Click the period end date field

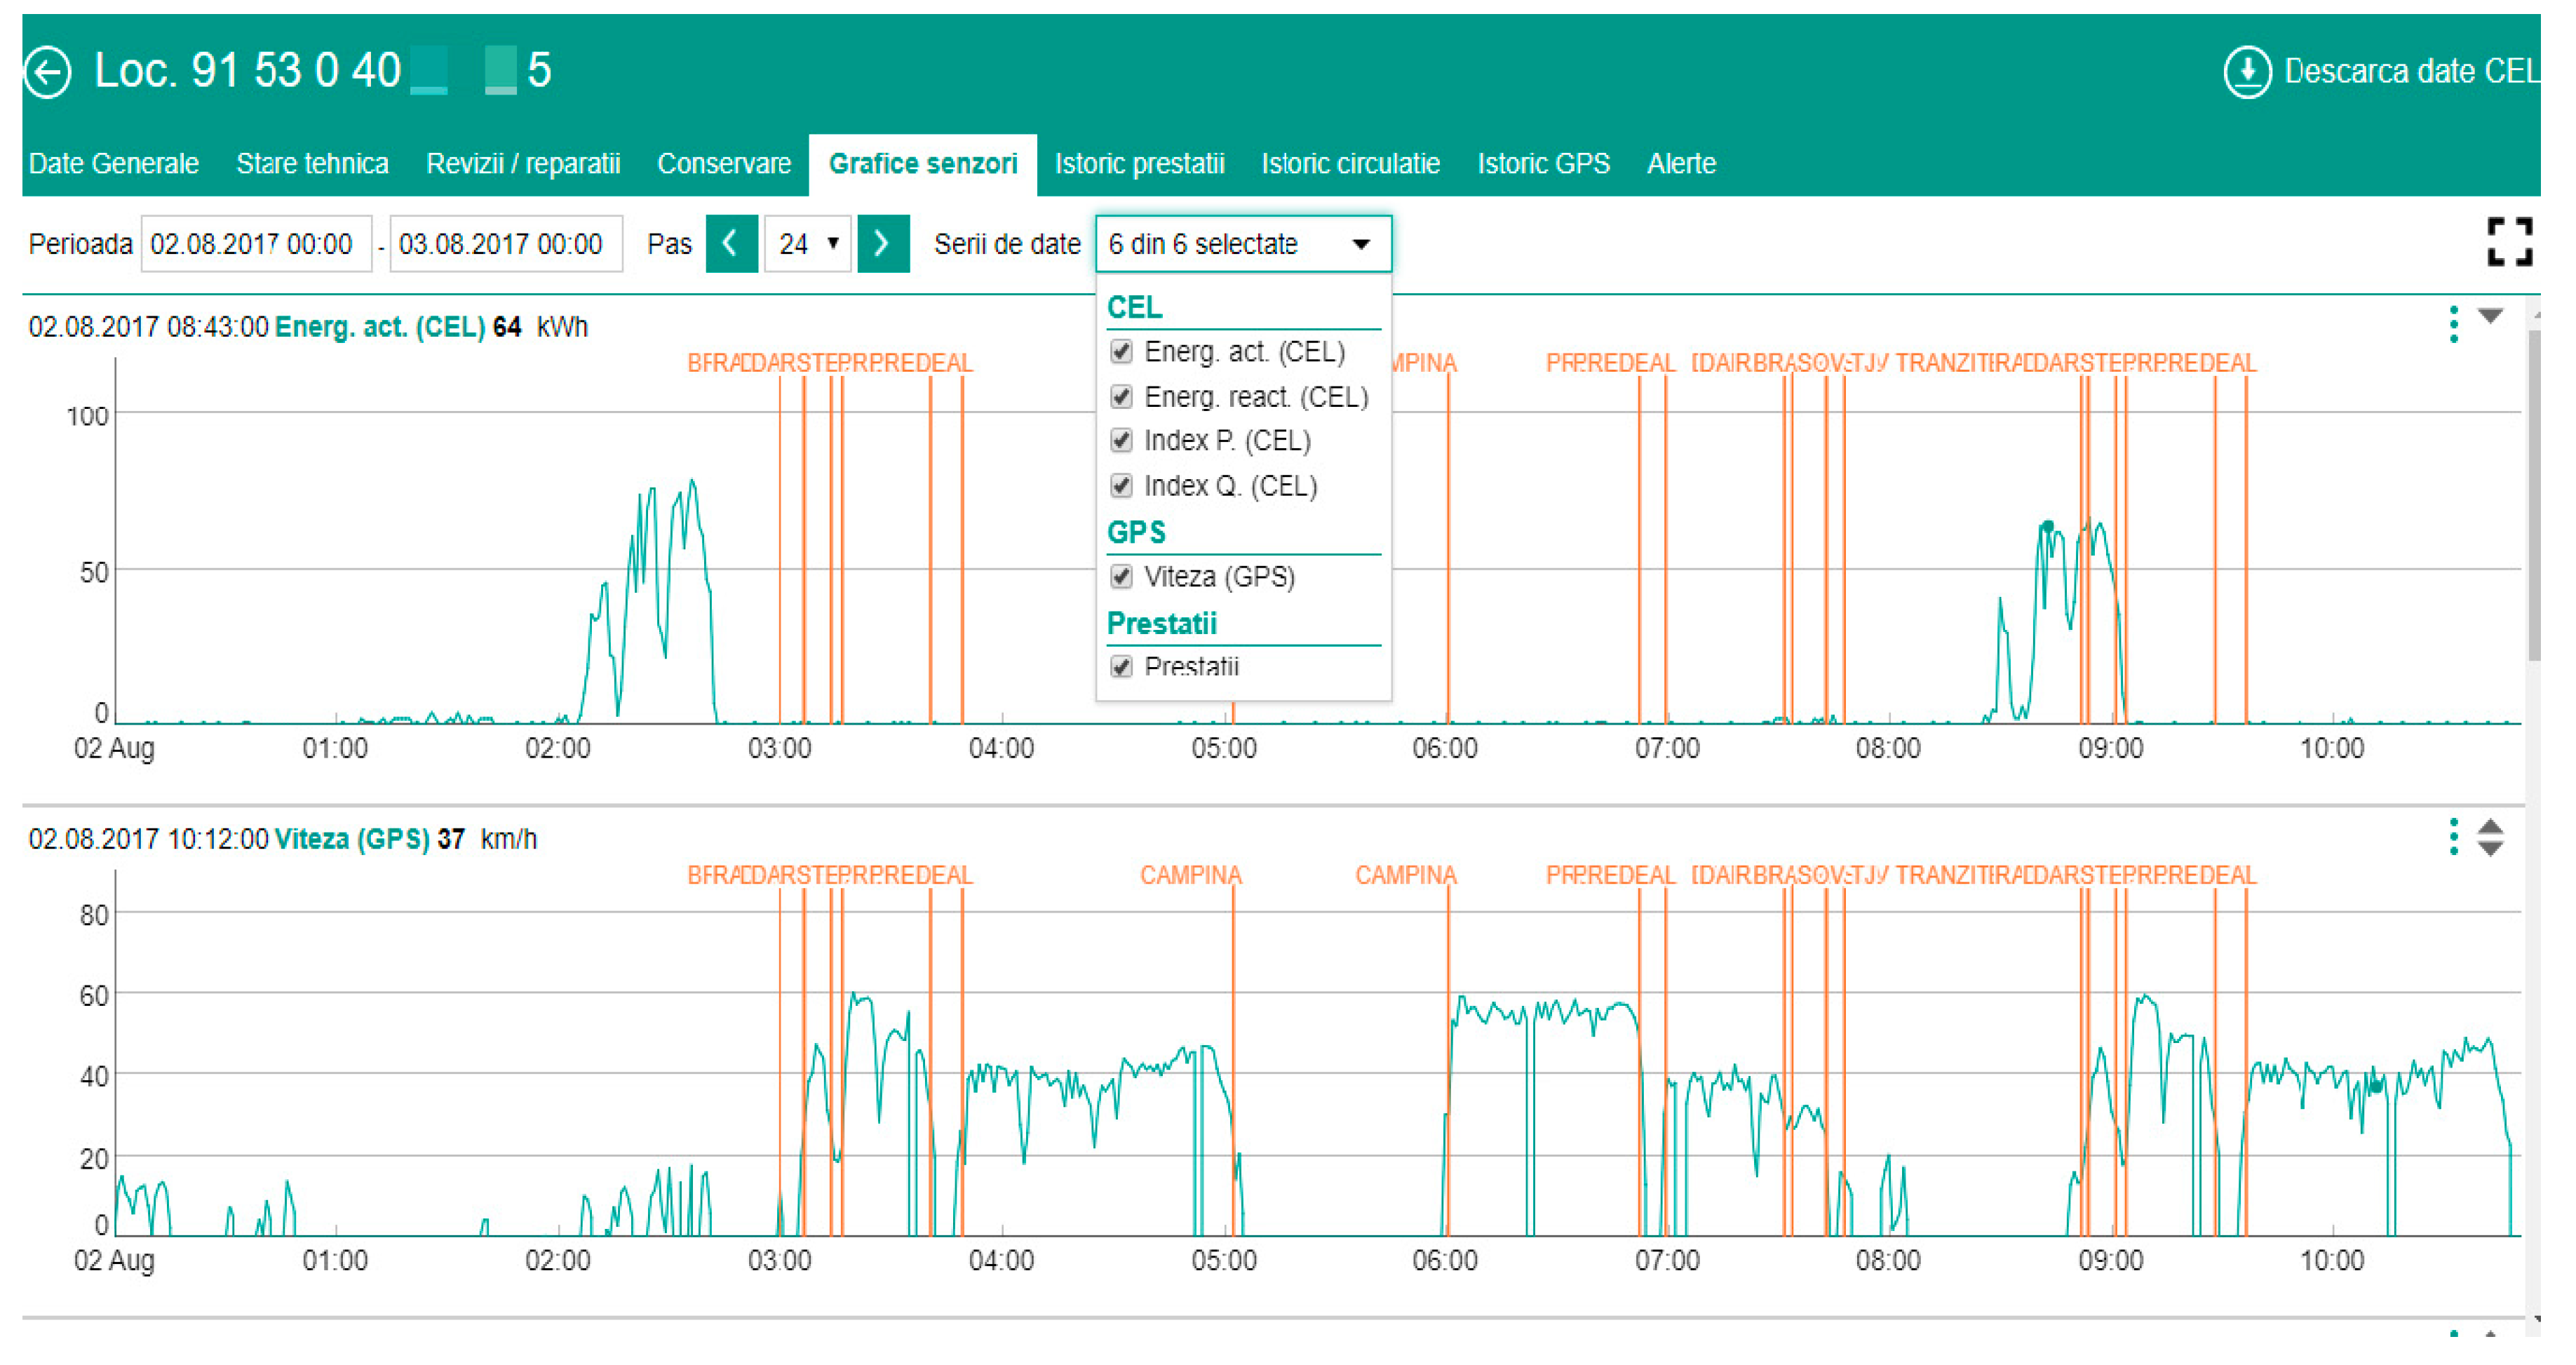[x=505, y=244]
